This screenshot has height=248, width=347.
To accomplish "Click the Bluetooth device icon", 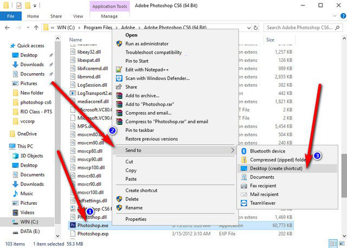I will tap(243, 151).
